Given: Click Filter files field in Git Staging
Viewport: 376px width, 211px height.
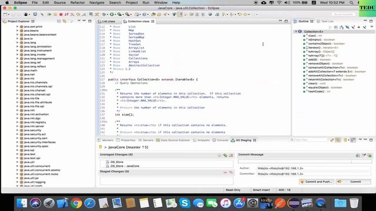Looking at the screenshot, I should 308,139.
